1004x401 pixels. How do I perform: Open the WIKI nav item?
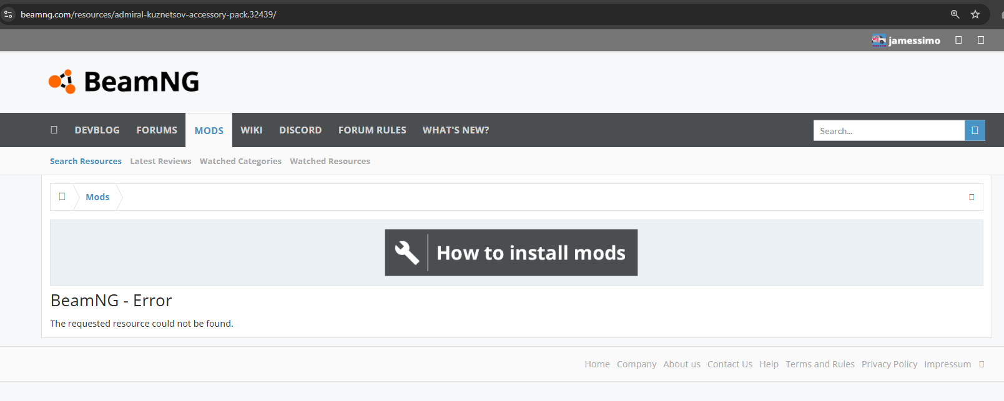[x=251, y=130]
